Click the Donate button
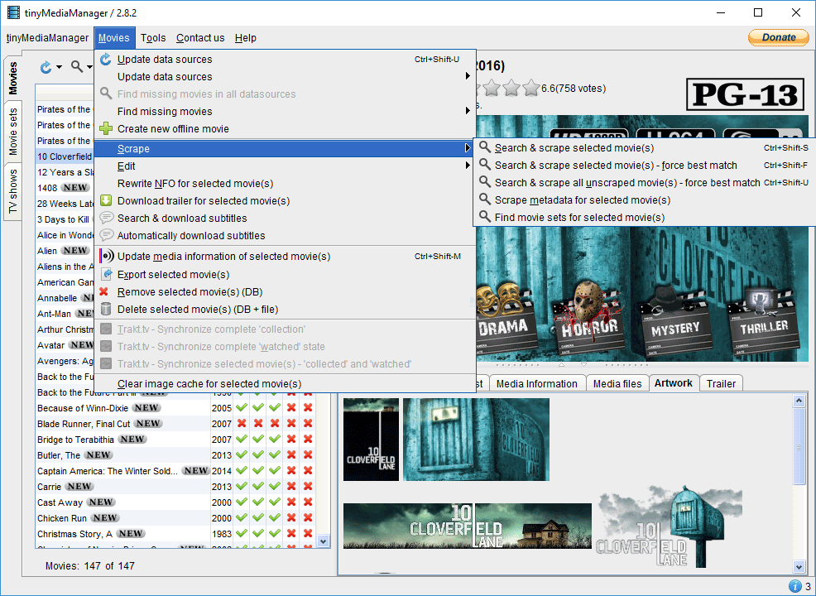 point(778,37)
